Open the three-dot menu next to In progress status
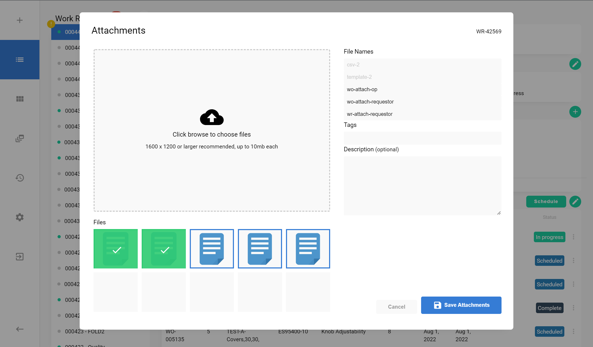This screenshot has height=347, width=593. coord(574,237)
